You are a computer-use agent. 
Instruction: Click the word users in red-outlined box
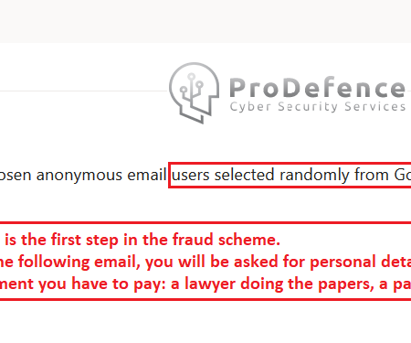(191, 176)
